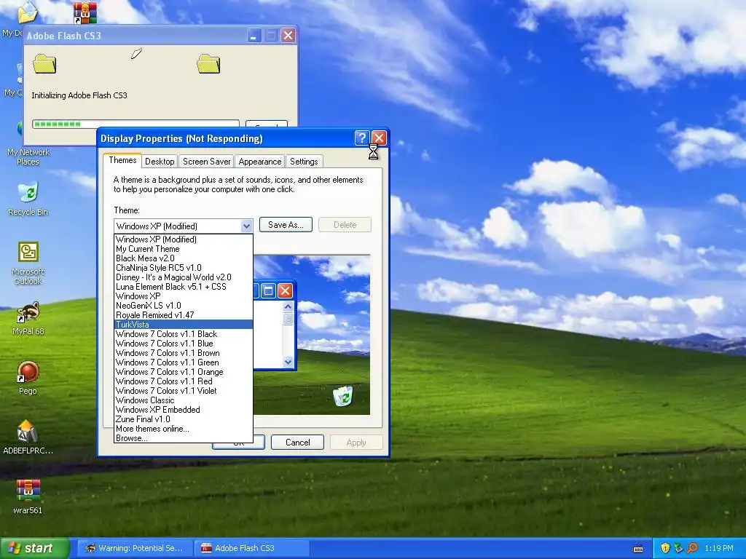Click the magnifier icon in system tray
This screenshot has height=559, width=746.
click(x=692, y=548)
